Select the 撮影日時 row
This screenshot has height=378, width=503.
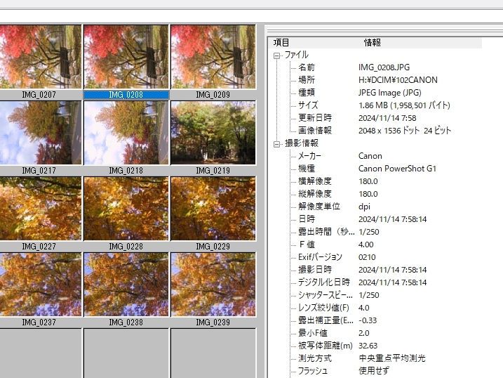coord(362,270)
